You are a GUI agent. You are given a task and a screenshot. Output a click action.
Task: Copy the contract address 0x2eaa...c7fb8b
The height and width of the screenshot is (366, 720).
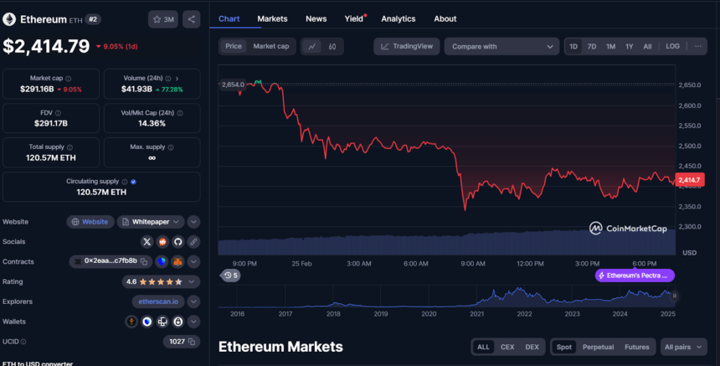click(x=144, y=262)
